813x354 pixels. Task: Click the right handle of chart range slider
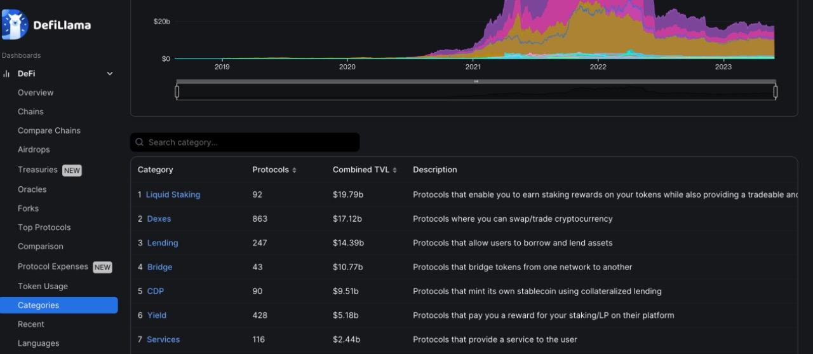(775, 92)
